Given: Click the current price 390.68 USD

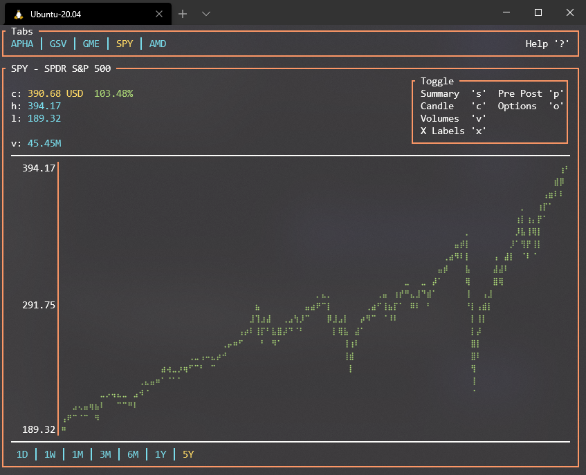Looking at the screenshot, I should pyautogui.click(x=55, y=94).
